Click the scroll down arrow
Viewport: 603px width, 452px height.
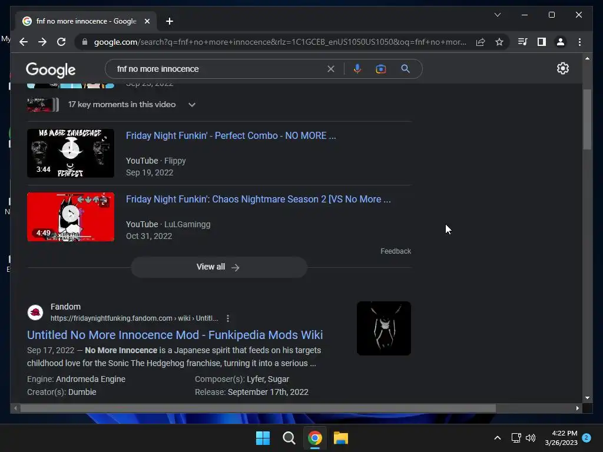point(587,398)
